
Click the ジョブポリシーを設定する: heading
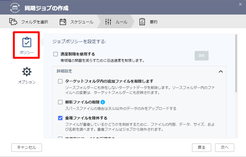point(79,41)
